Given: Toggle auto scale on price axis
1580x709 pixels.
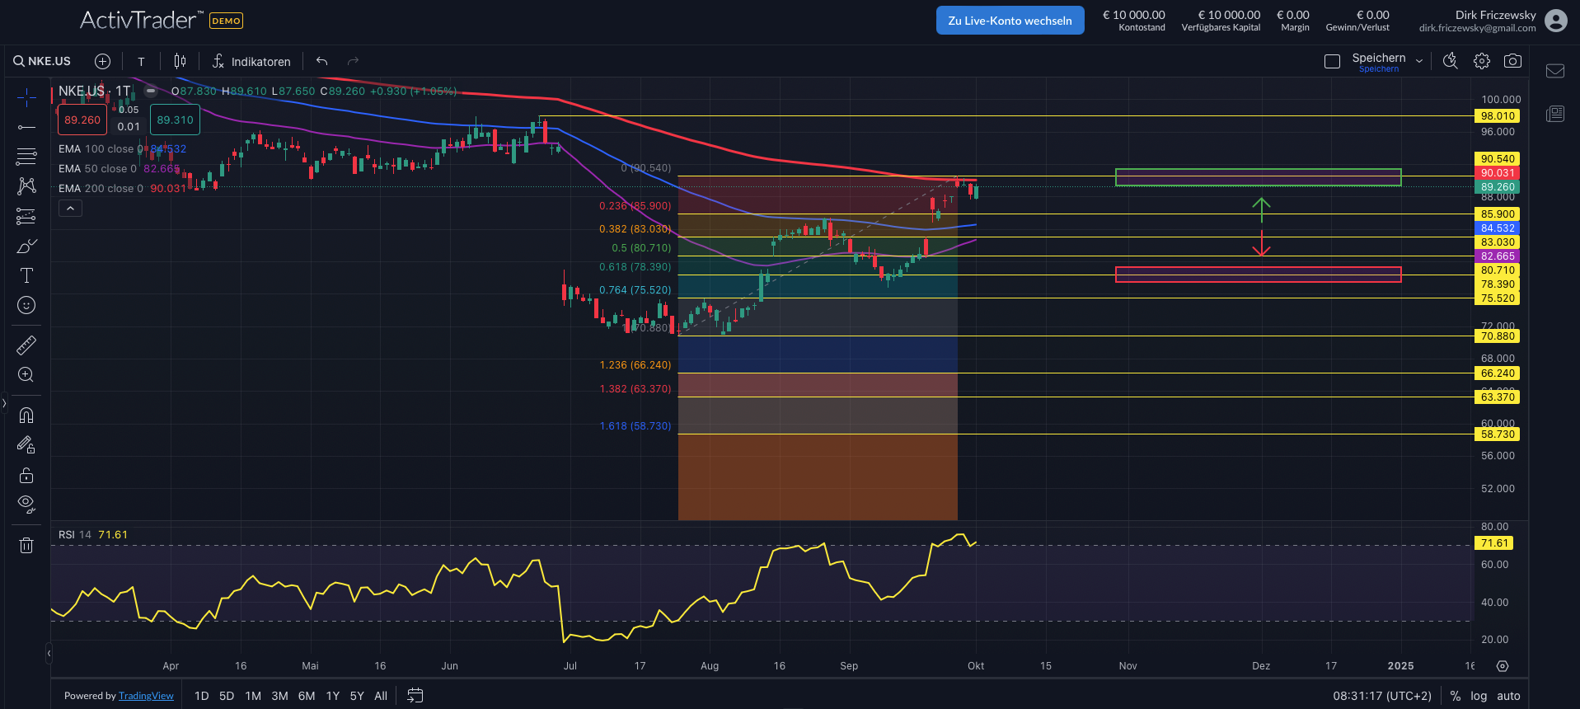Looking at the screenshot, I should (1508, 696).
